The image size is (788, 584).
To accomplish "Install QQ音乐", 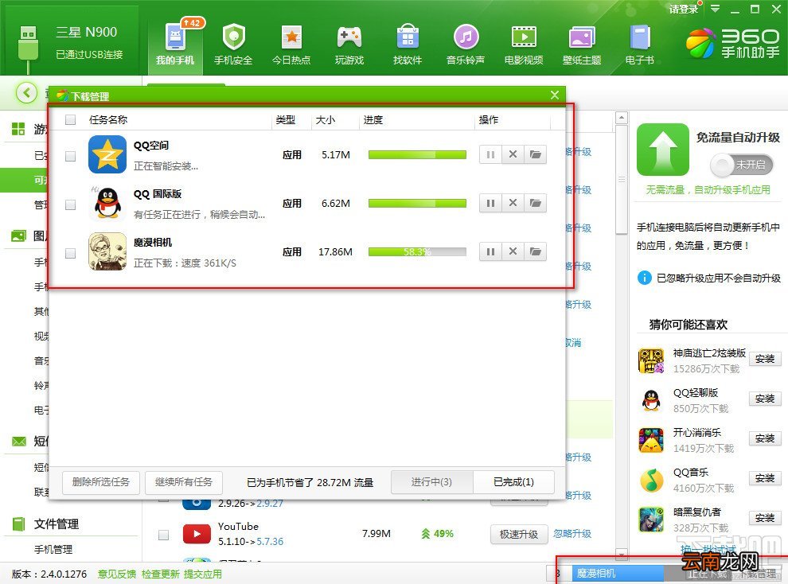I will (x=765, y=478).
